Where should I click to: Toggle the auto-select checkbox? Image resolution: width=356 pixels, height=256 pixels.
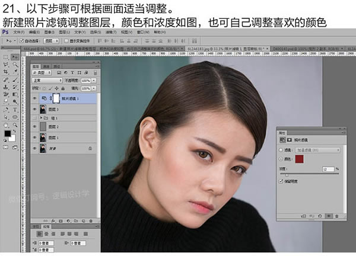coord(21,41)
